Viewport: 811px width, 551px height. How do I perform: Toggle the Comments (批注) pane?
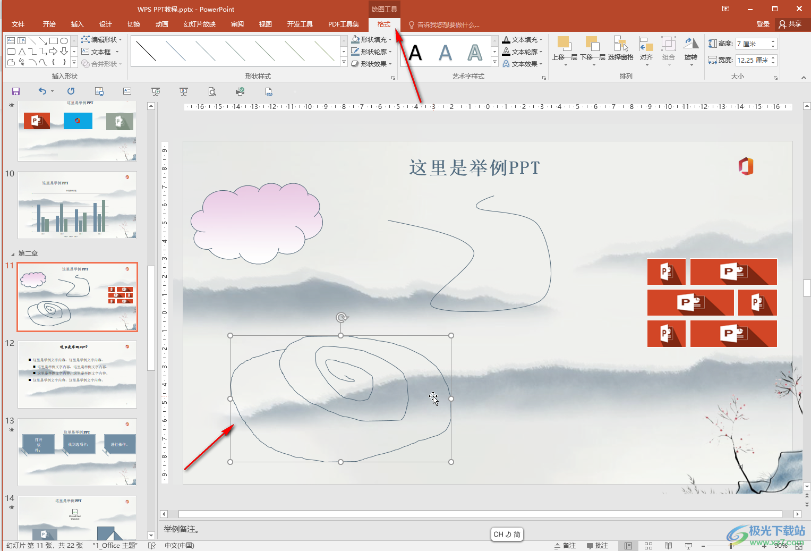click(x=597, y=546)
